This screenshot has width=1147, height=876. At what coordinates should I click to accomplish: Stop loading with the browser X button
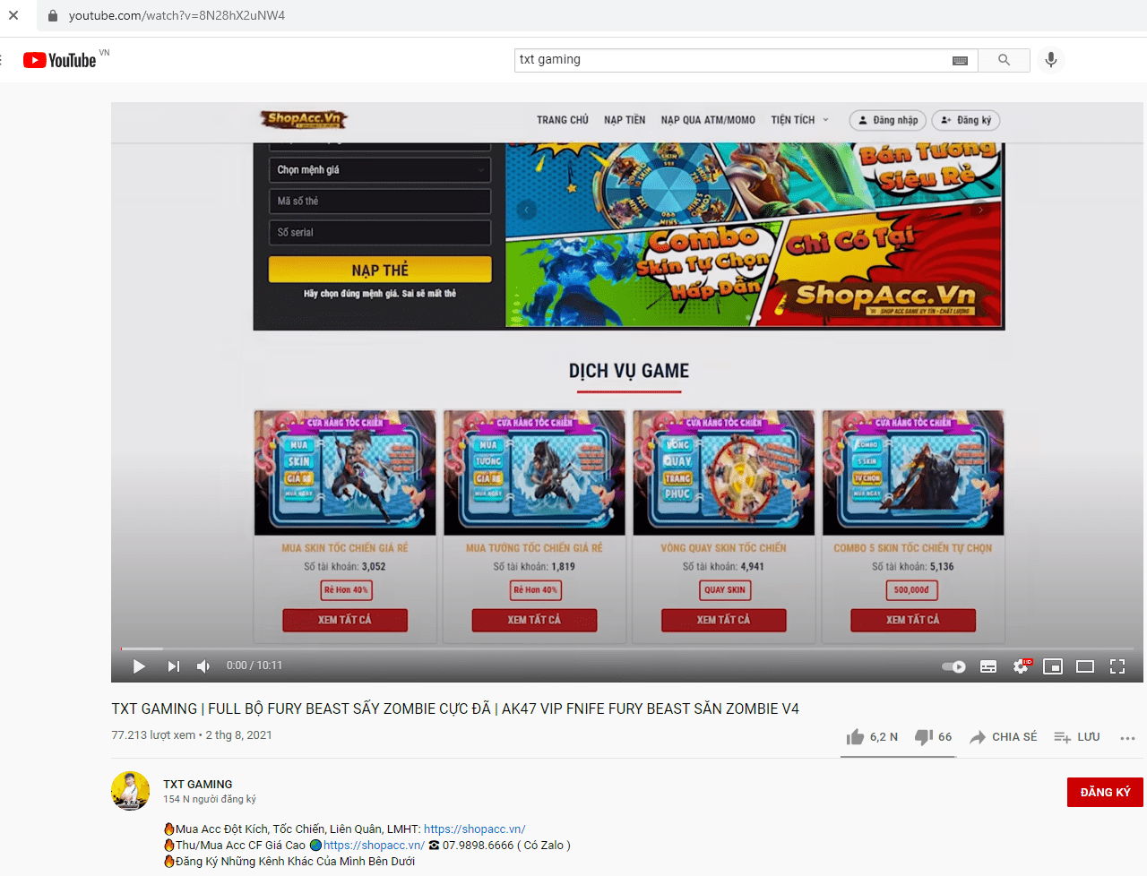[13, 15]
